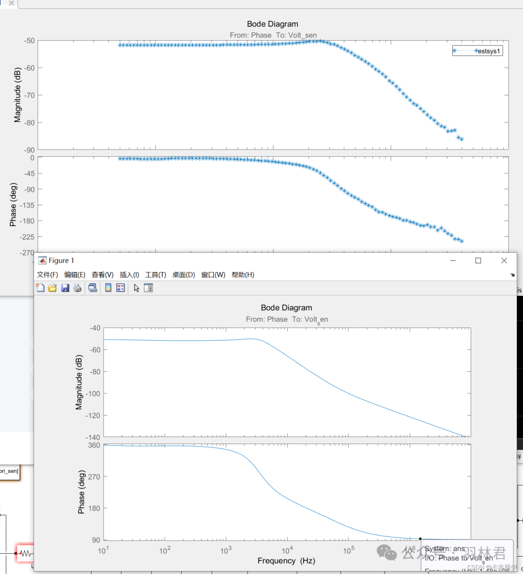
Task: Save the figure with the floppy disk icon
Action: click(x=65, y=288)
